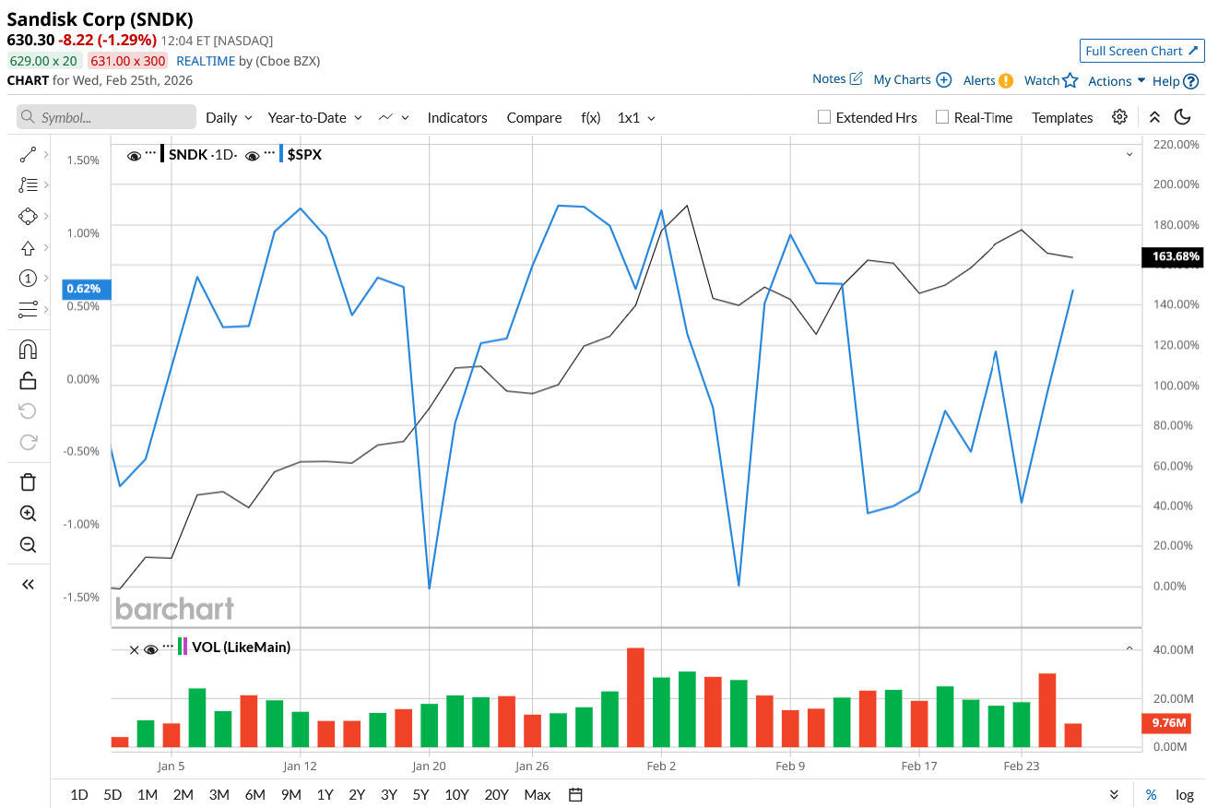The image size is (1206, 808).
Task: Toggle the log scale button
Action: tap(1185, 794)
